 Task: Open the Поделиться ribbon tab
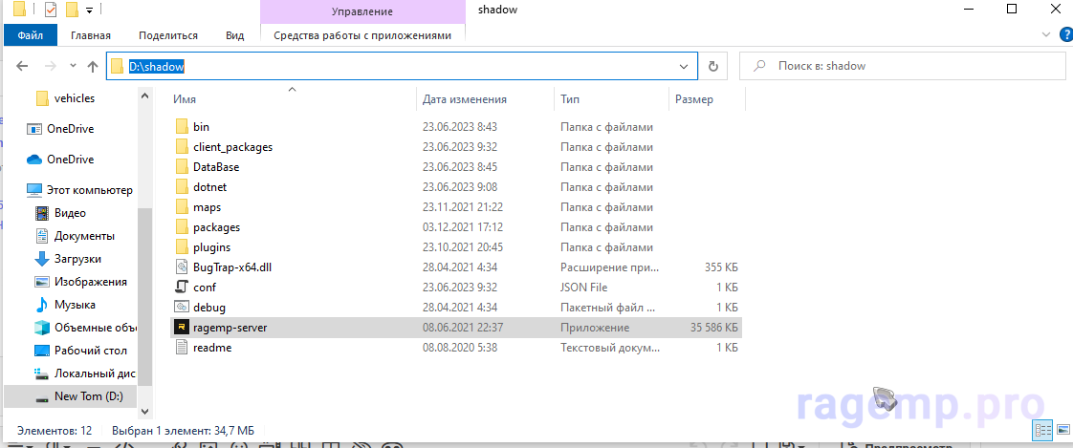click(x=167, y=35)
